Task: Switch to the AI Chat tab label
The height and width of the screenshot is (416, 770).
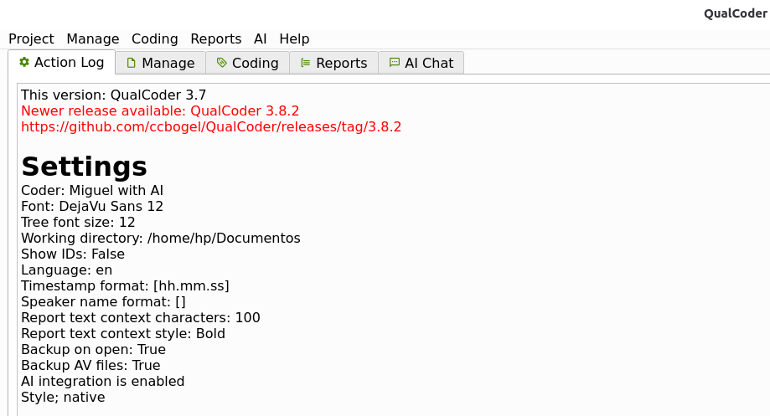Action: 429,64
